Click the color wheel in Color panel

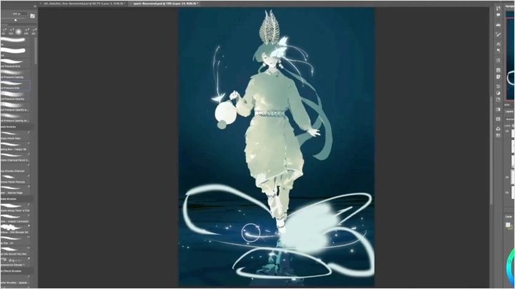(511, 260)
